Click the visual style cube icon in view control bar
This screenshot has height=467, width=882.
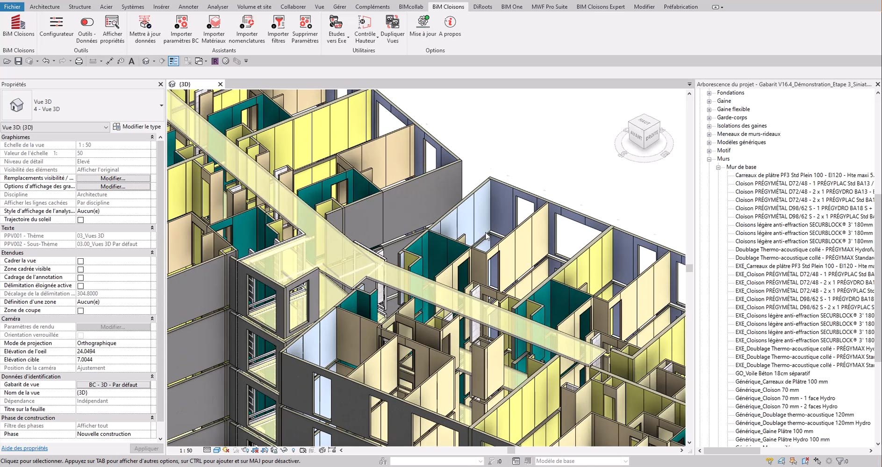(x=217, y=450)
